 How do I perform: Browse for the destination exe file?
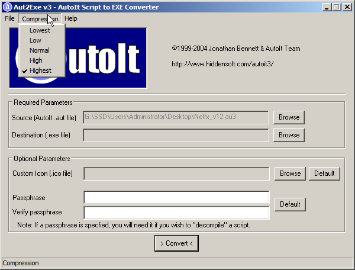pos(289,135)
